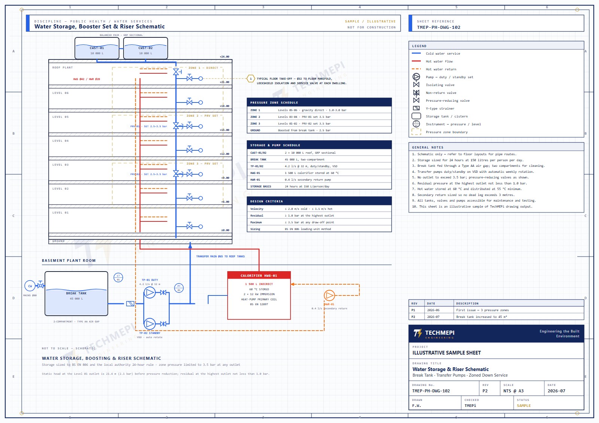This screenshot has height=423, width=599.
Task: Click the TechMEPi logo in title block
Action: click(434, 334)
